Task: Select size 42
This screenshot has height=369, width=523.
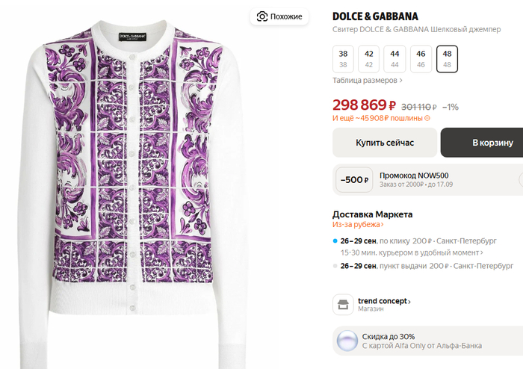Action: [x=368, y=59]
